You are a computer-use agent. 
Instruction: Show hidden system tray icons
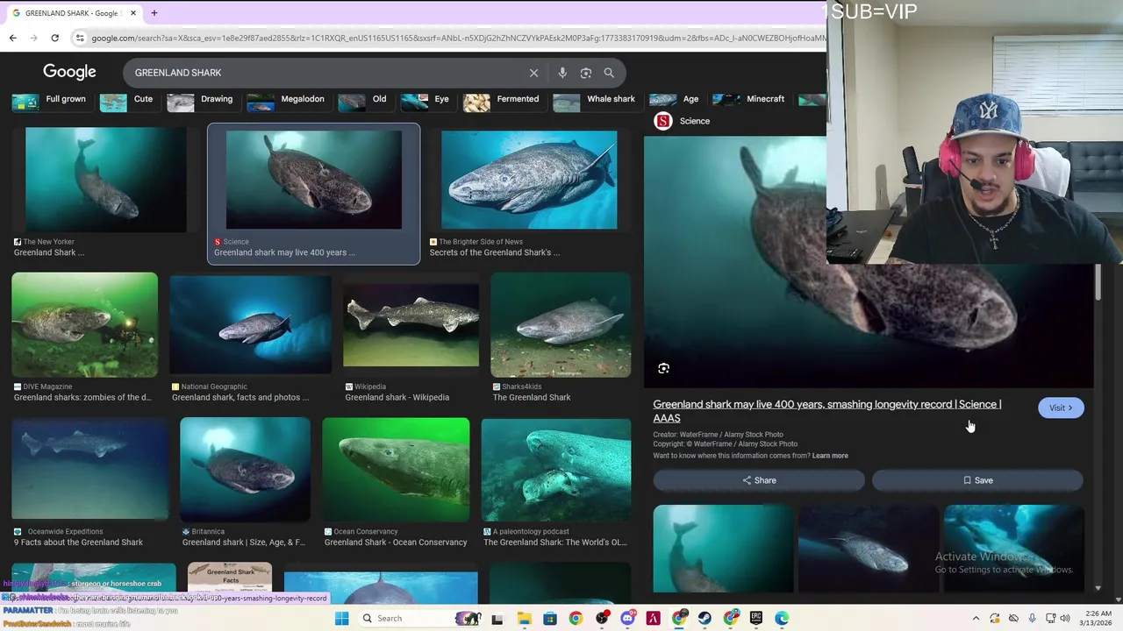[976, 618]
